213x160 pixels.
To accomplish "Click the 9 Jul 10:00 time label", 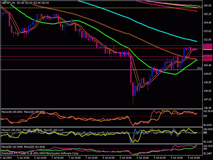I will [177, 158].
